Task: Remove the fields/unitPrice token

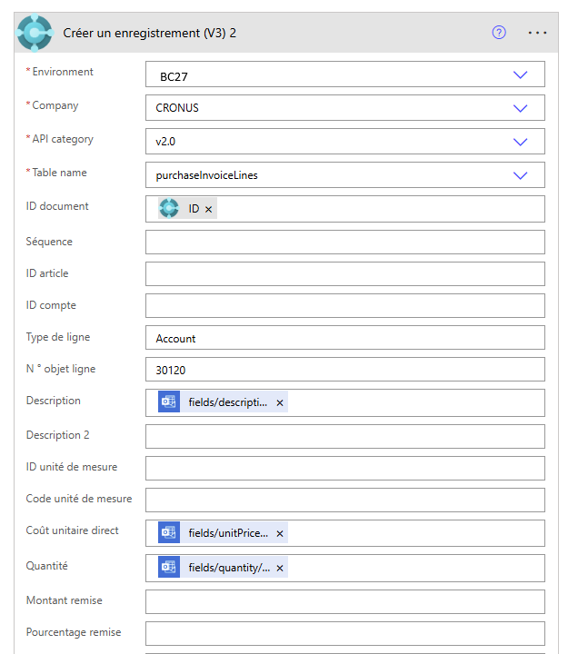Action: [280, 534]
